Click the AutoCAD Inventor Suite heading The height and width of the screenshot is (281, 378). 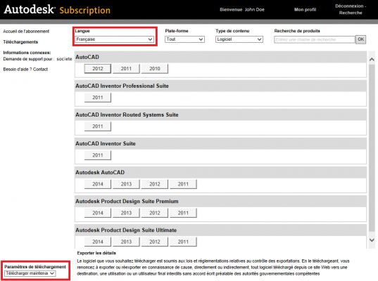coord(106,144)
